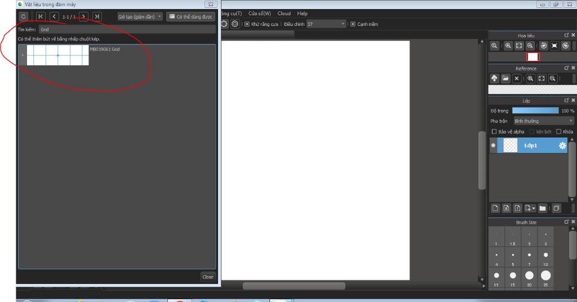Toggle the 'Canh mềm' checkbox

point(353,24)
